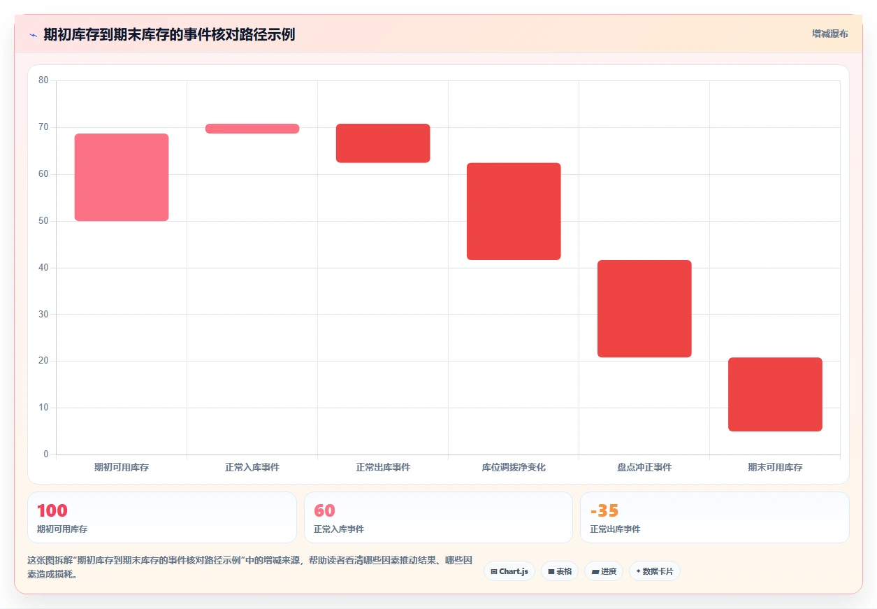Image resolution: width=877 pixels, height=609 pixels.
Task: Click the 进度 chip
Action: coord(604,571)
